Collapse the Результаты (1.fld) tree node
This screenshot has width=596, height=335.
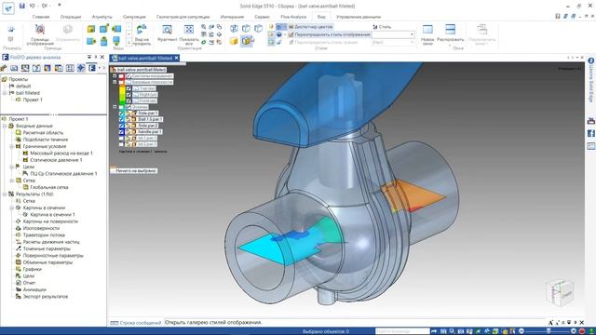tap(5, 194)
